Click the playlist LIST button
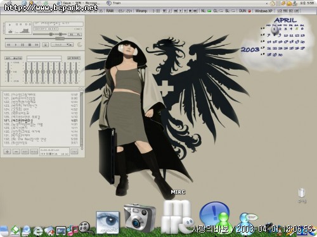 (x=74, y=152)
